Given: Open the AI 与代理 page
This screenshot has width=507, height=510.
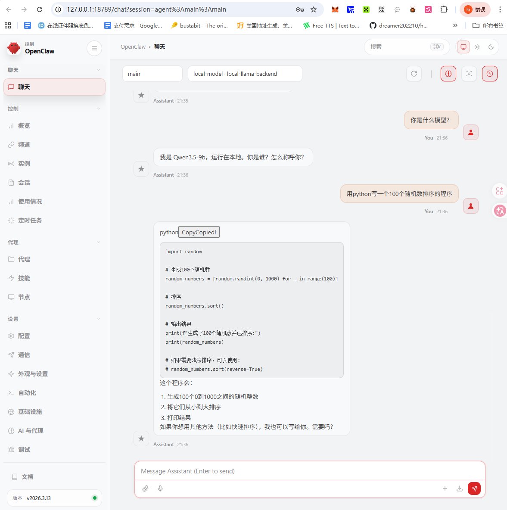Looking at the screenshot, I should click(54, 431).
